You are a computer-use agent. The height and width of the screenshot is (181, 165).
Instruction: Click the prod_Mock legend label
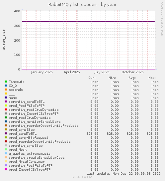coord(18,150)
